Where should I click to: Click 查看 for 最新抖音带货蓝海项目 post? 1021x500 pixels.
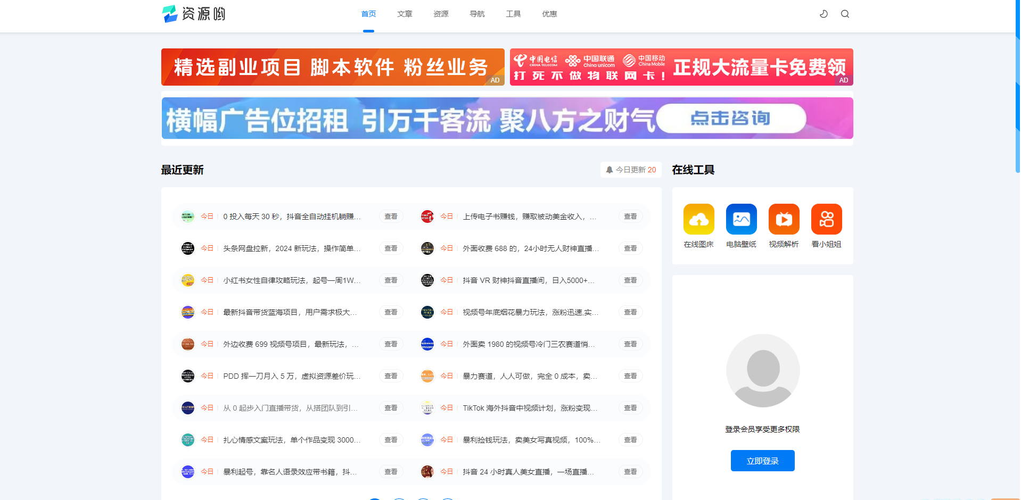click(x=391, y=312)
